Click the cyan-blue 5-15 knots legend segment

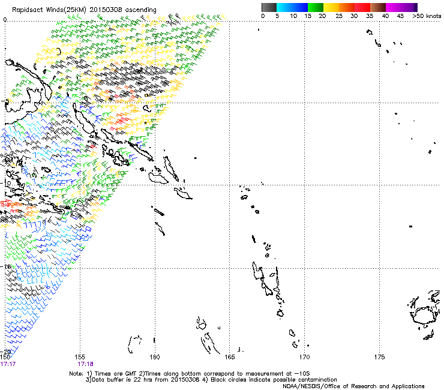pos(292,7)
